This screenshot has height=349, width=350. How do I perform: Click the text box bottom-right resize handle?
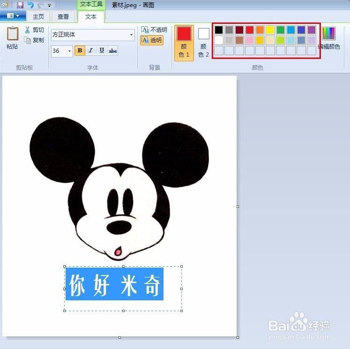181,311
